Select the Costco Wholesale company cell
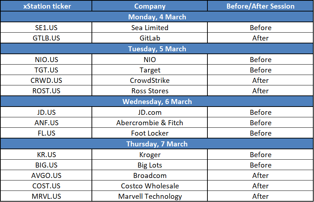The width and height of the screenshot is (314, 202). point(150,185)
